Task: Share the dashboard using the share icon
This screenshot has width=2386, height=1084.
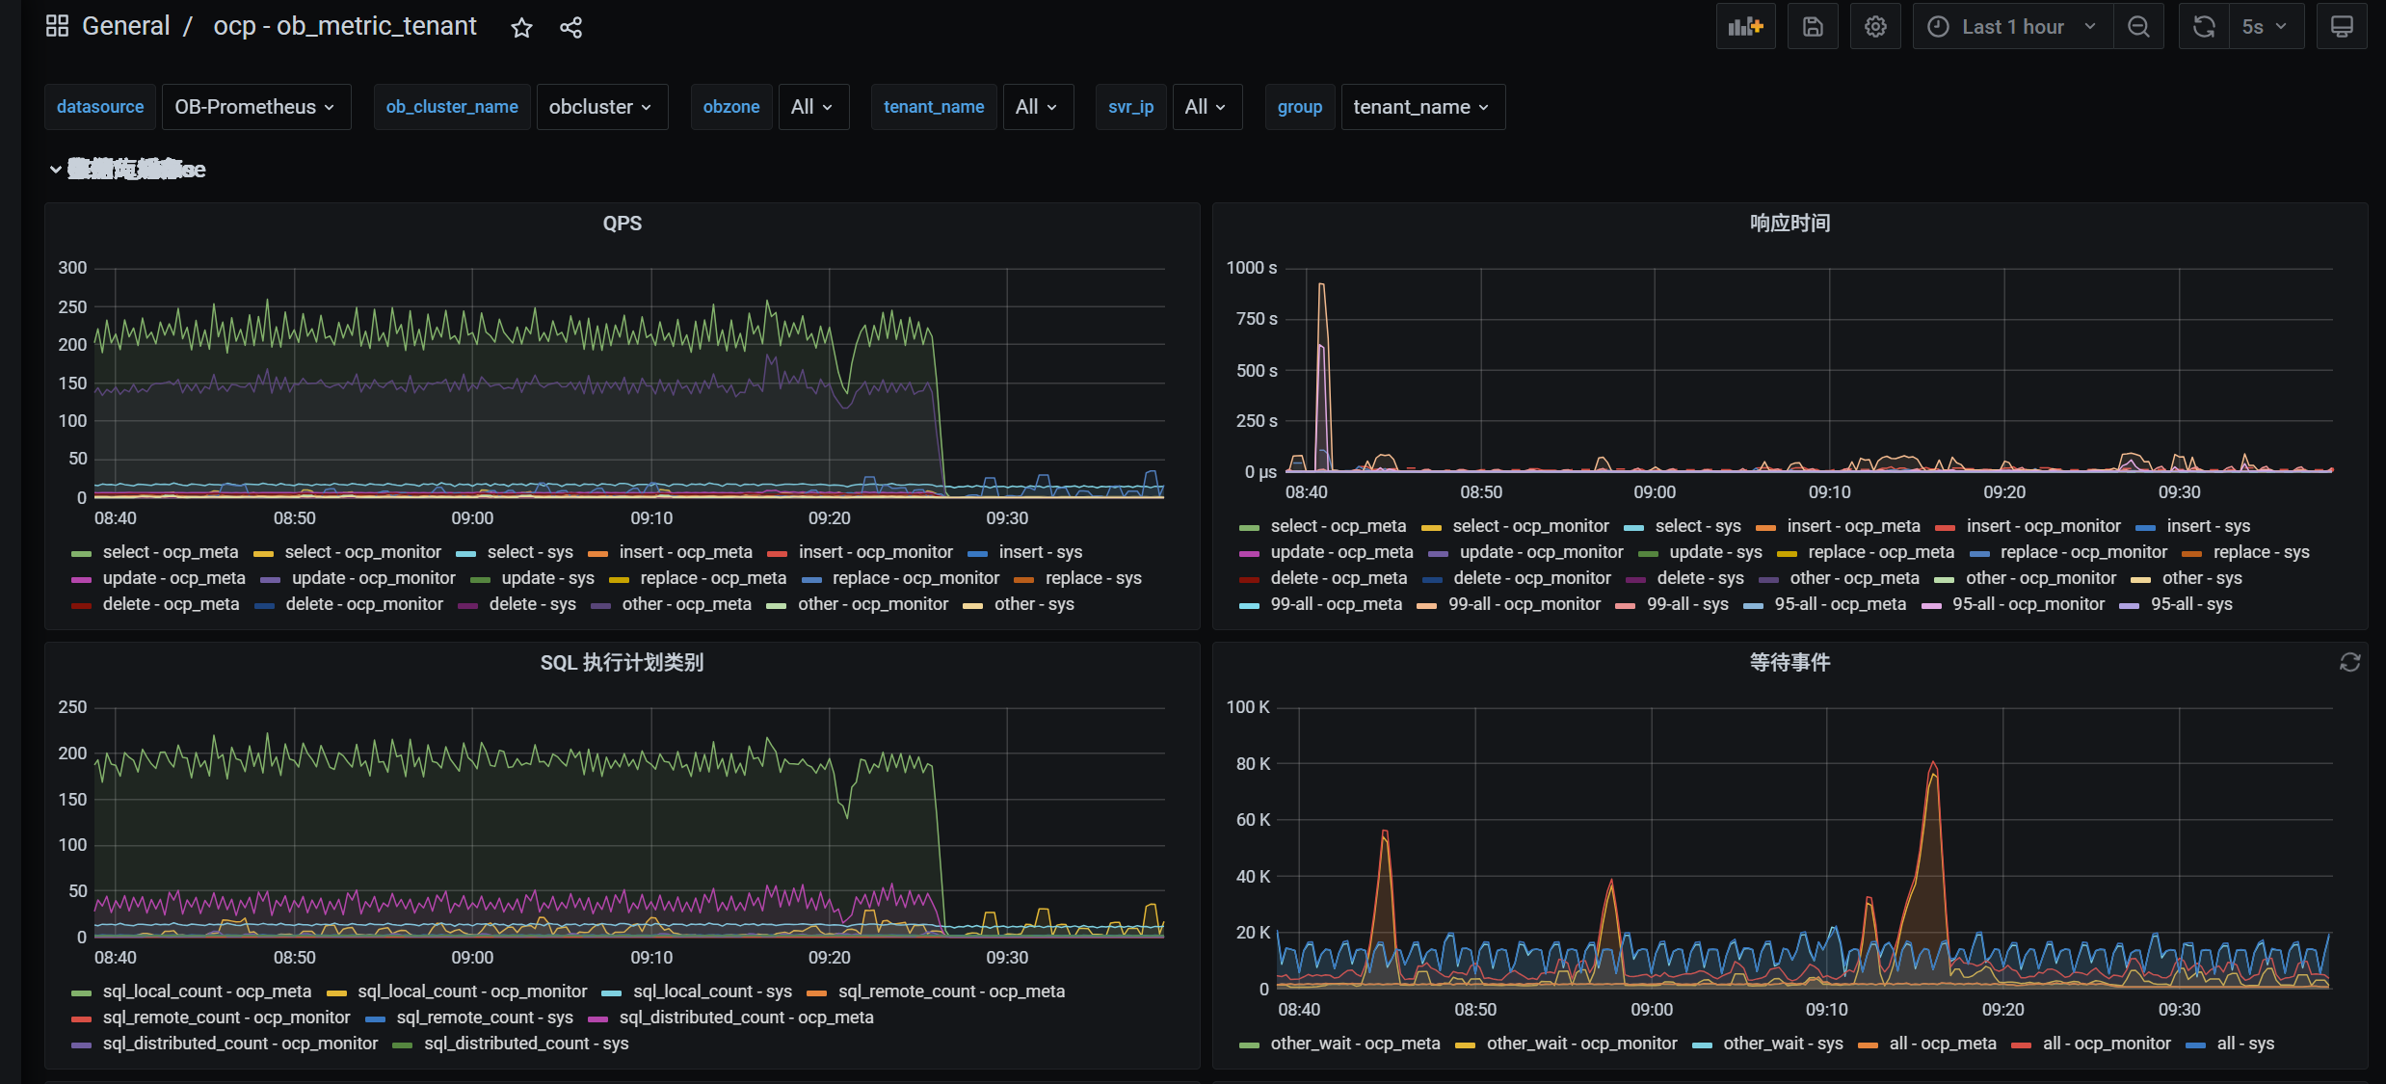Action: pos(570,28)
